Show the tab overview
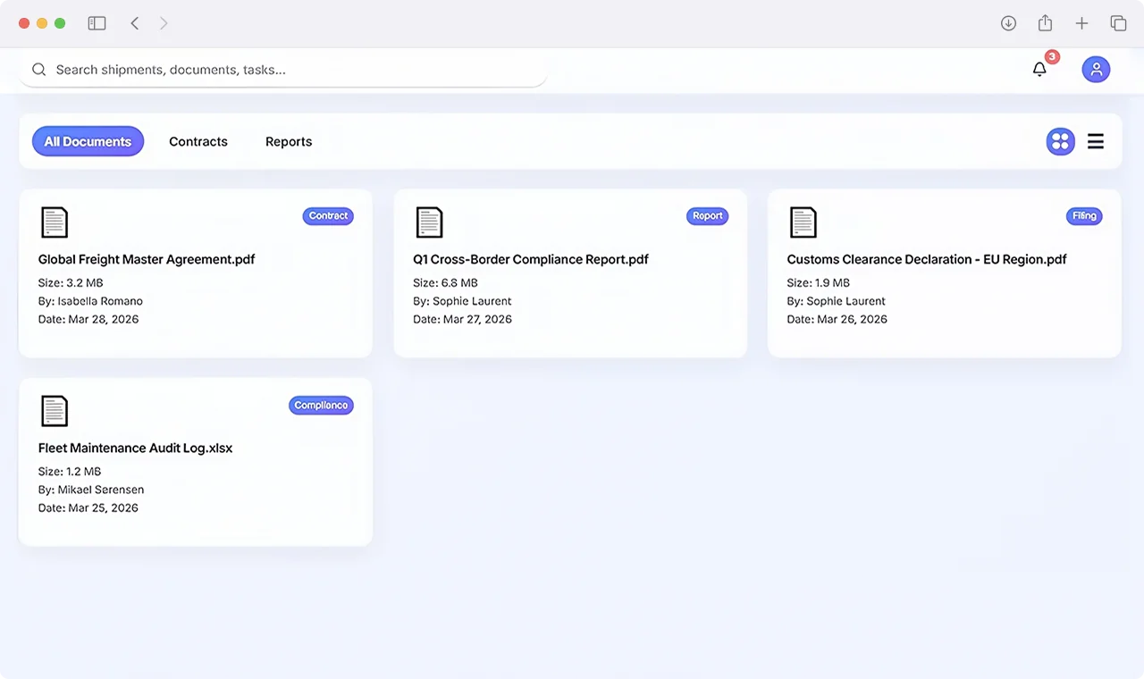This screenshot has height=679, width=1144. [x=1118, y=23]
